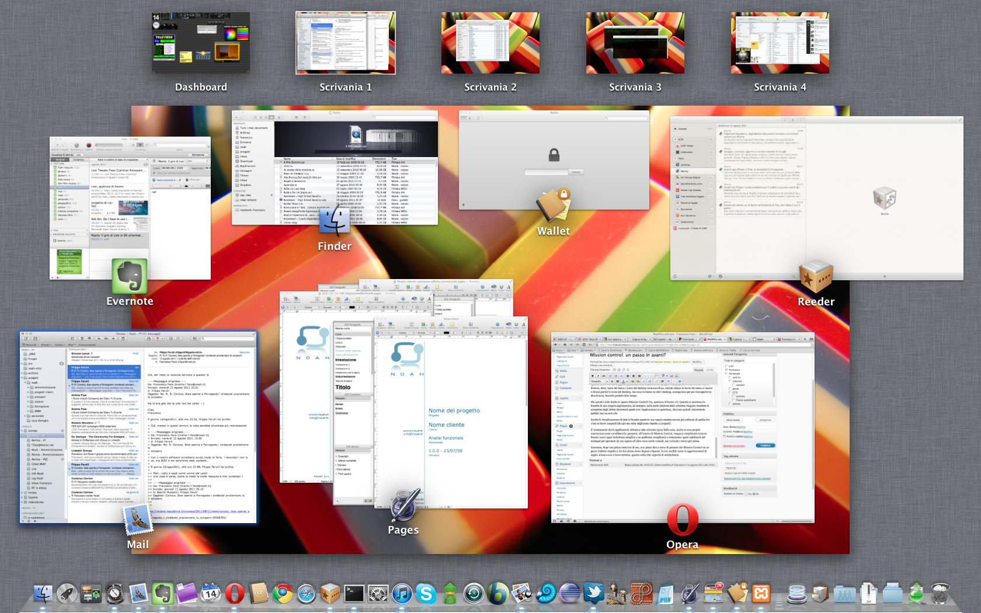981x613 pixels.
Task: Open Address Book from the Dock
Action: click(x=258, y=594)
